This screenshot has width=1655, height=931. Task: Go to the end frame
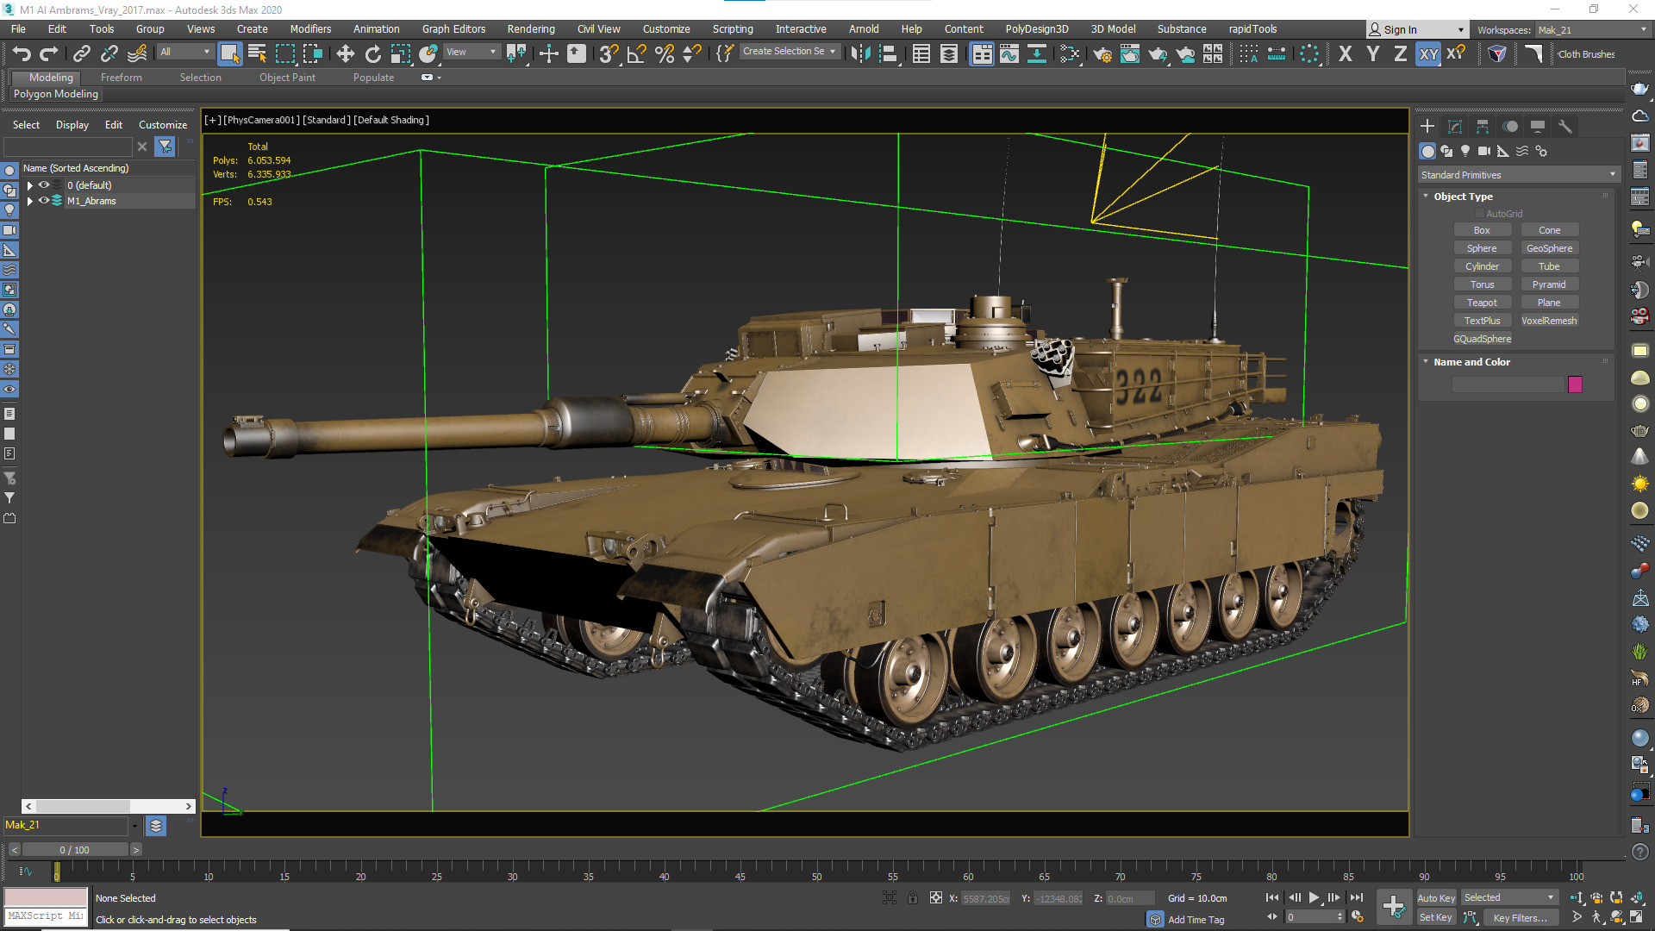point(1357,898)
